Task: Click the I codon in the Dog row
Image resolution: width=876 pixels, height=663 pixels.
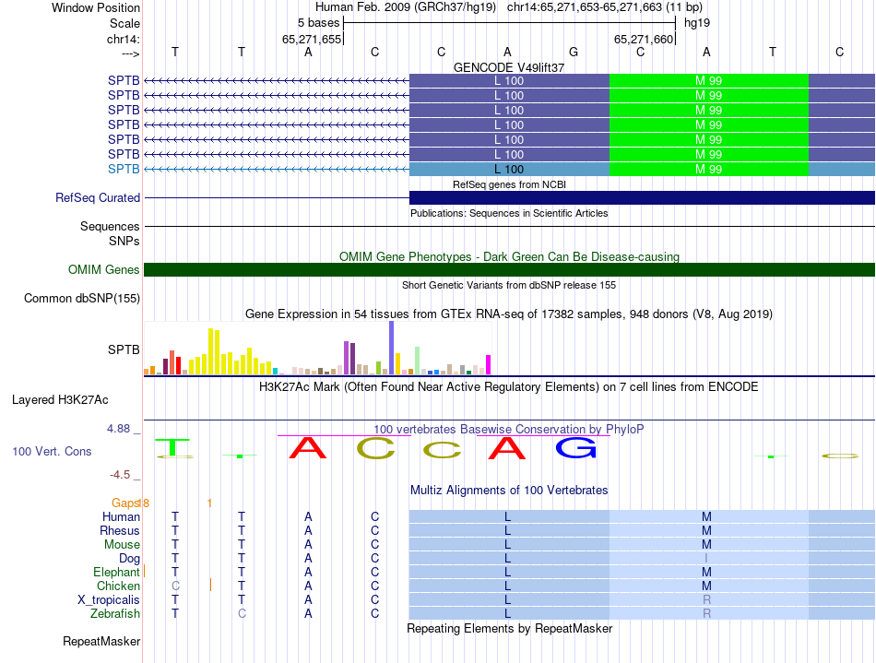Action: [x=706, y=559]
